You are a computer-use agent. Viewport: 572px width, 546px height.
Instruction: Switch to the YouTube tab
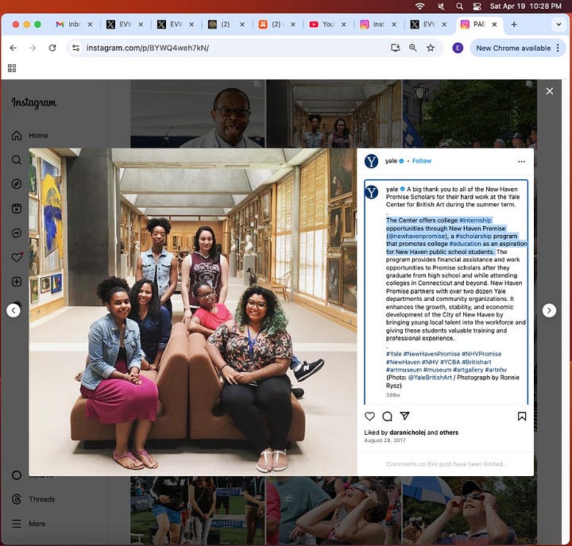click(x=322, y=25)
